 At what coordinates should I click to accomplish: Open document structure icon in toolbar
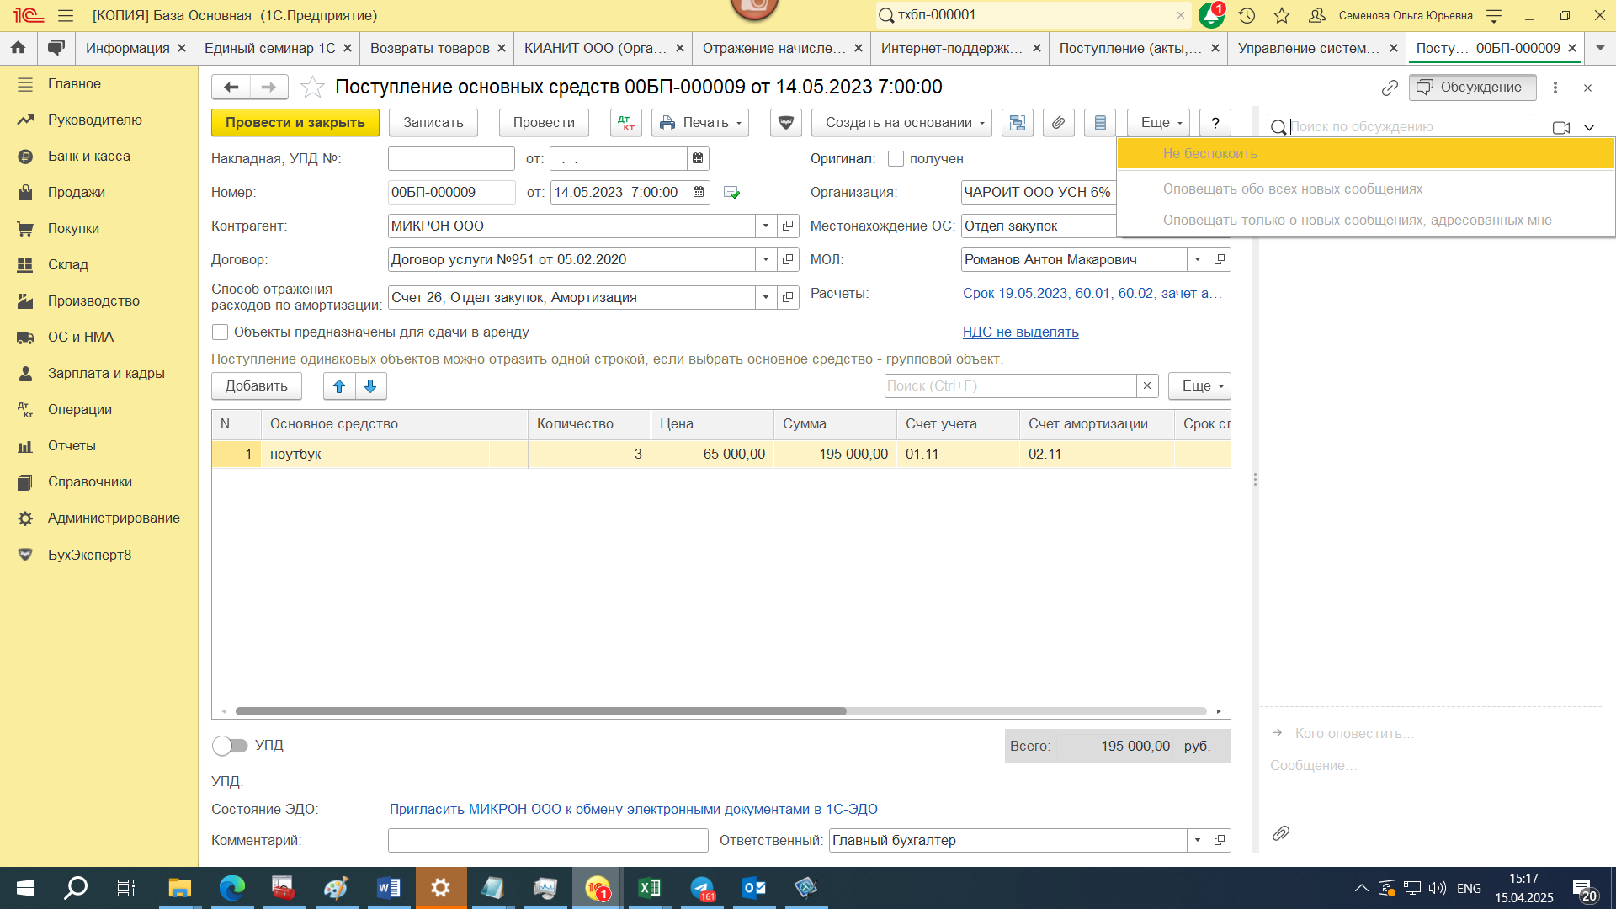click(1018, 123)
